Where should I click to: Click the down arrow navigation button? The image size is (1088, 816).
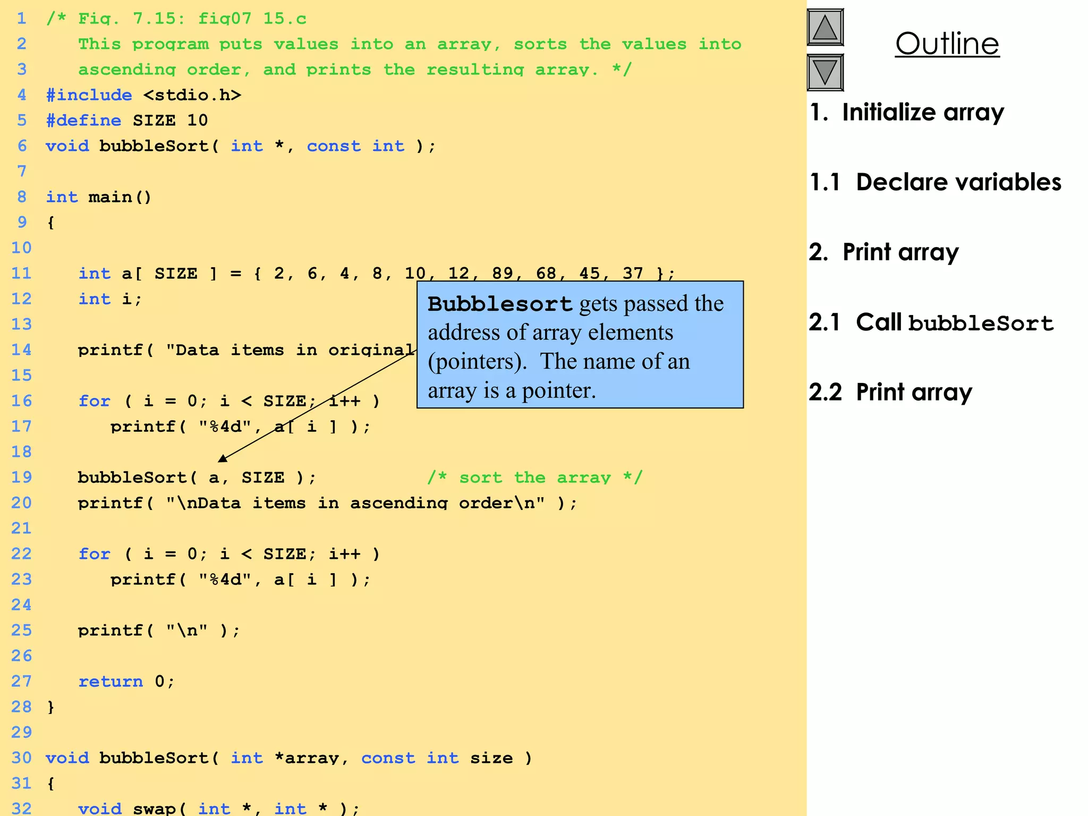click(x=825, y=72)
